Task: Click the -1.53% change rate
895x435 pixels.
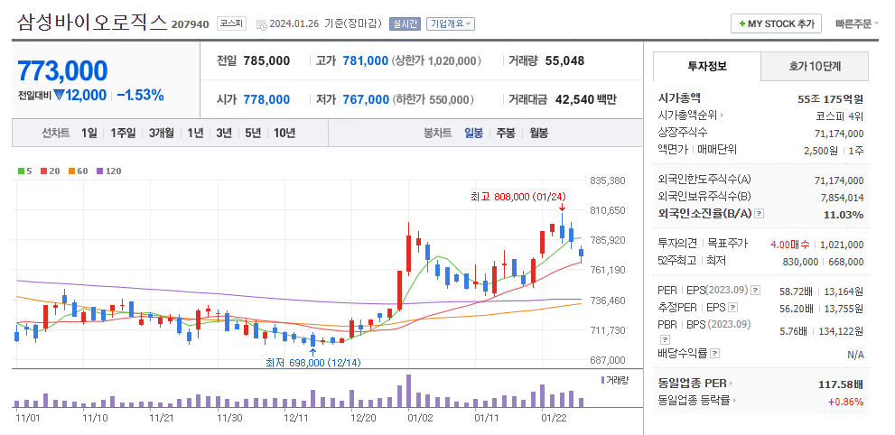Action: (x=140, y=95)
